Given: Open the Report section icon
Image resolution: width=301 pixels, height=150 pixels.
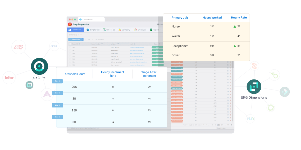Looking at the screenshot, I should [x=151, y=30].
